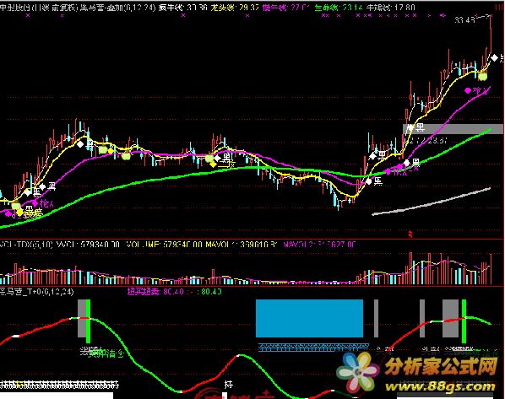Click the tallest red volume bar on the right
Image resolution: width=505 pixels, height=399 pixels.
[410, 269]
